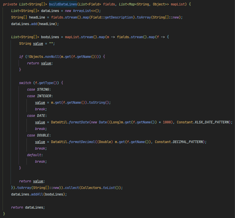Click the switch keyword
Screen dimensions: 235x218
25,83
